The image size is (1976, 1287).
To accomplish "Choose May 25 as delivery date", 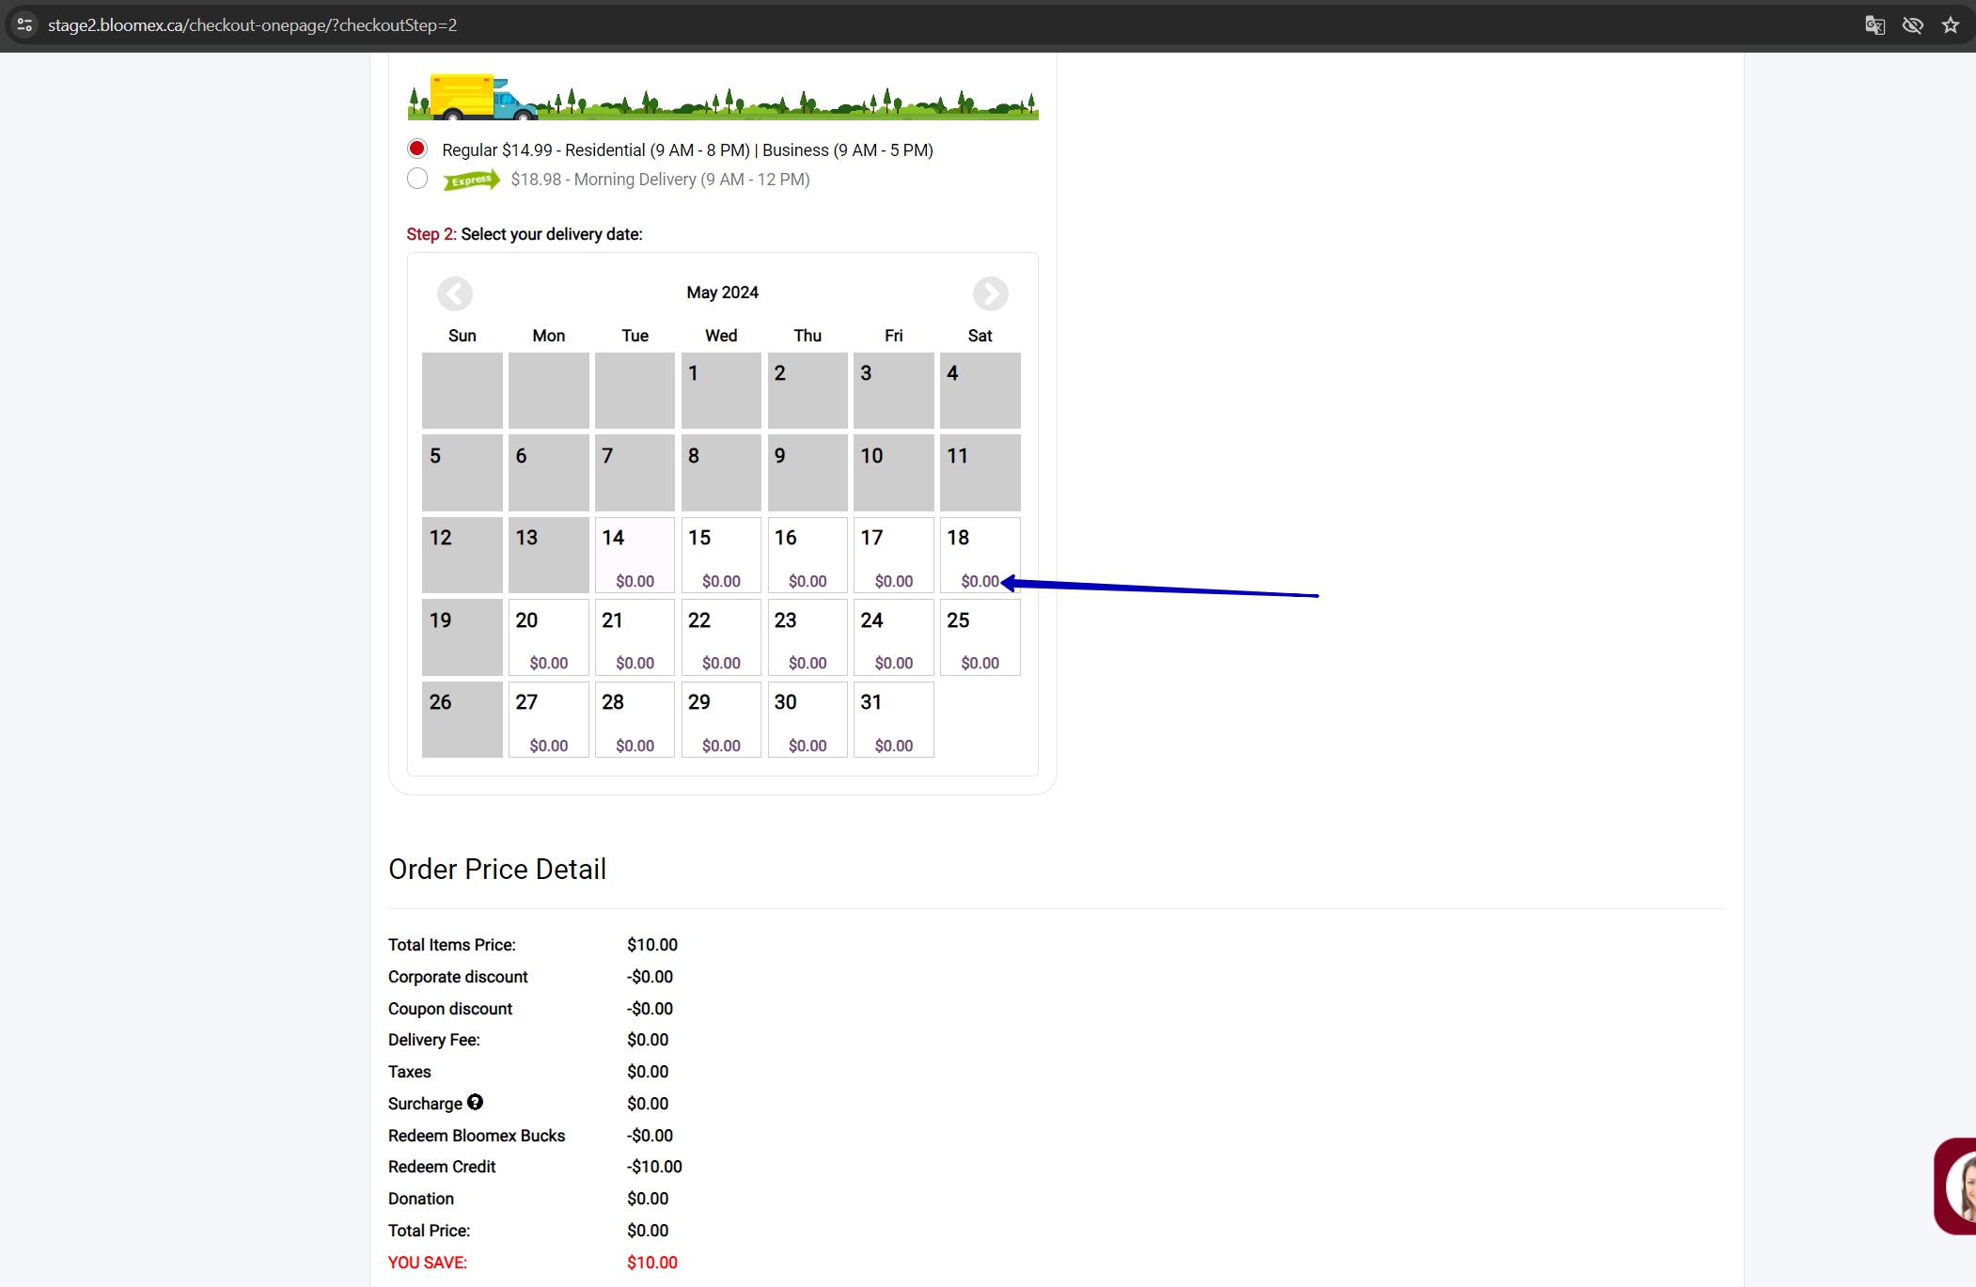I will (980, 637).
